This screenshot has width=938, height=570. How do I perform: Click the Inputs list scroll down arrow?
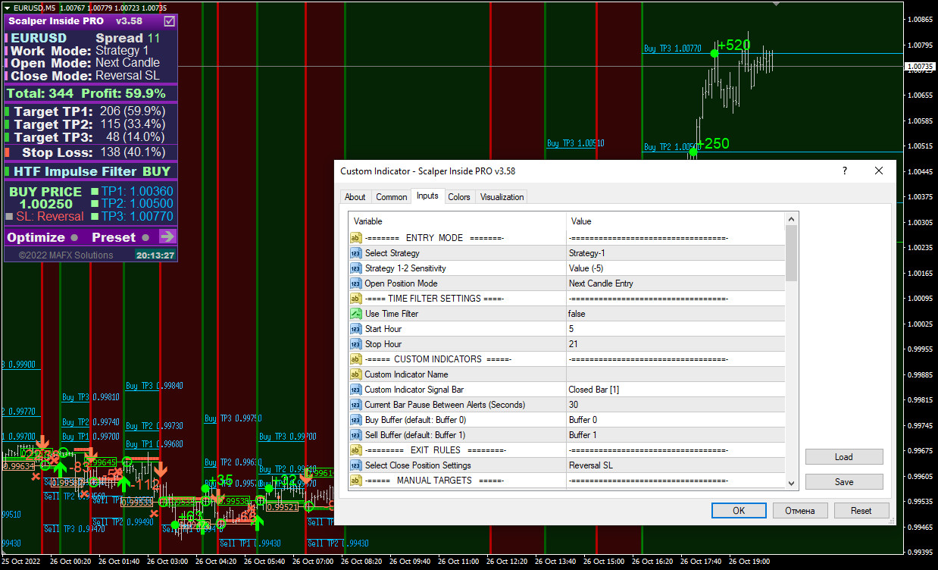pyautogui.click(x=792, y=483)
